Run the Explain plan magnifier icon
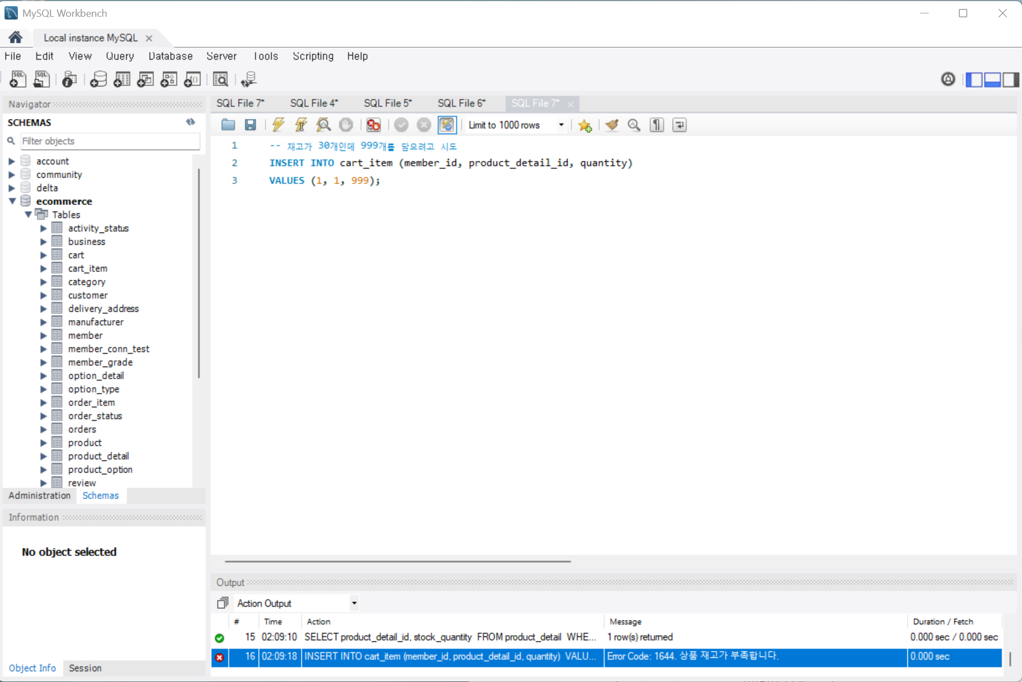 [x=323, y=125]
